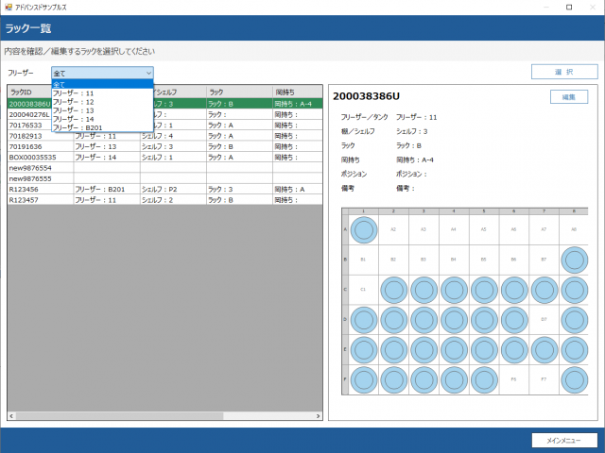Select the R123456 rack row
Image resolution: width=605 pixels, height=453 pixels.
pyautogui.click(x=26, y=189)
